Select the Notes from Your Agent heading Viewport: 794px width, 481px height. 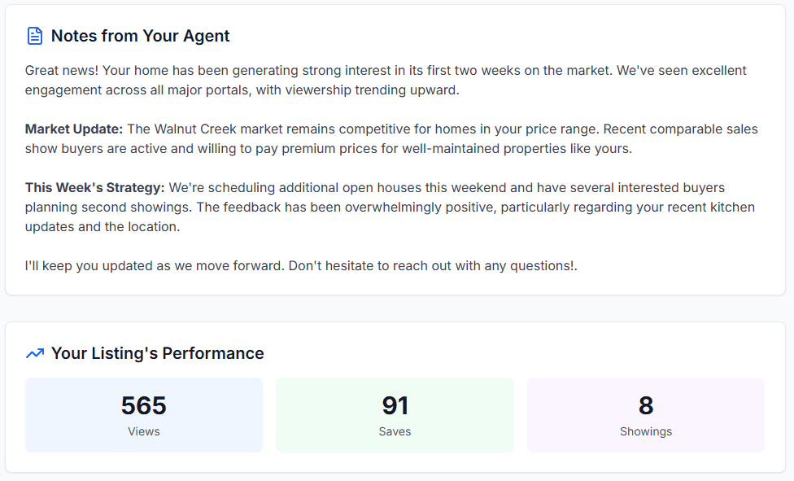pos(140,36)
